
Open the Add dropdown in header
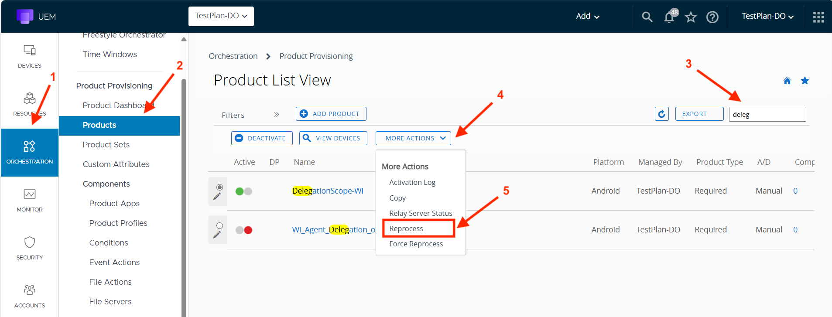pos(587,16)
